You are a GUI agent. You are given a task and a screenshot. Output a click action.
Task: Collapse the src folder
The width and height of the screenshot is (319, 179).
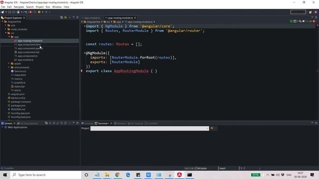click(5, 33)
